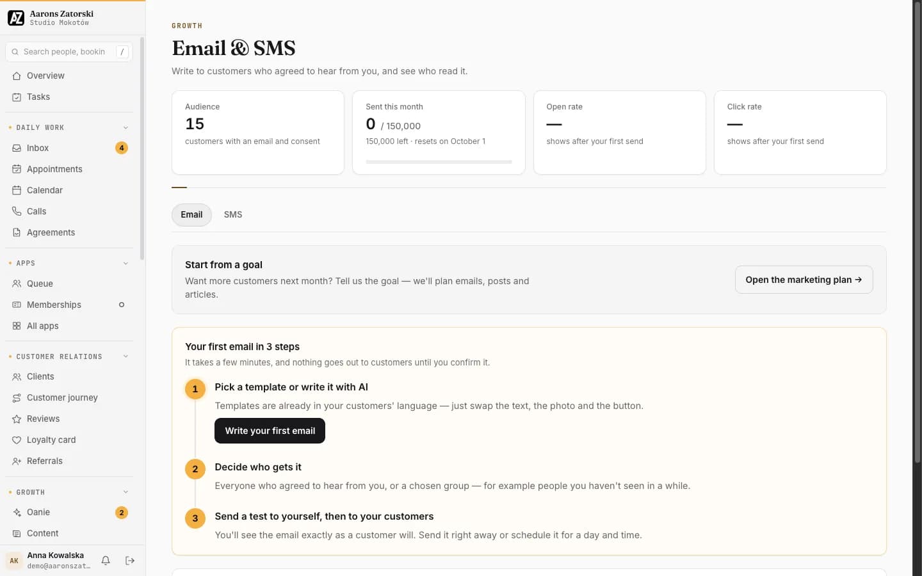The height and width of the screenshot is (576, 922).
Task: Click the Calls phone icon
Action: point(17,211)
